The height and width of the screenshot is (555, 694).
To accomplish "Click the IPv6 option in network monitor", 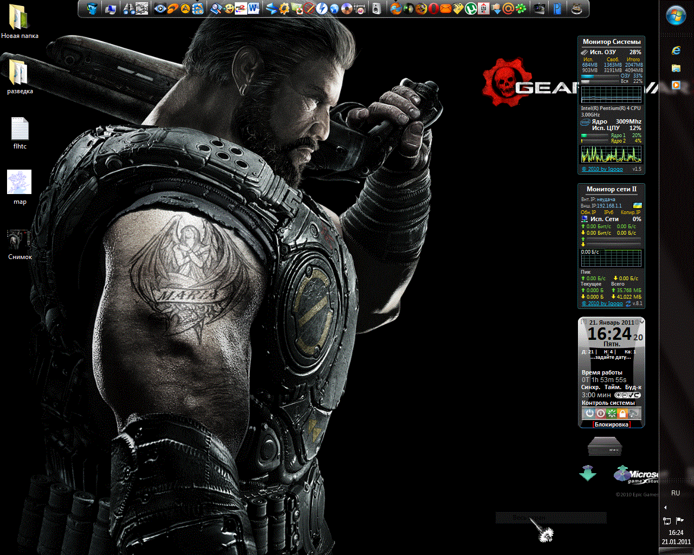I will point(609,212).
